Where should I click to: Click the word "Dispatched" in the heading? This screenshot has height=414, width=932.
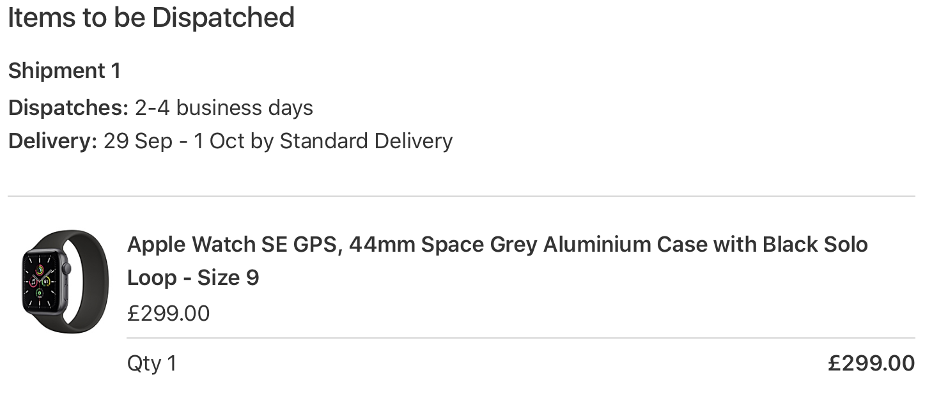[223, 17]
